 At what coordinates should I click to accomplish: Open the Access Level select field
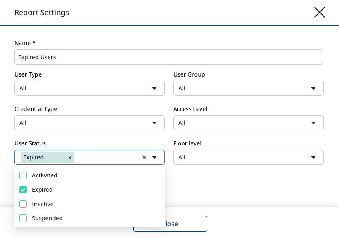tap(248, 123)
